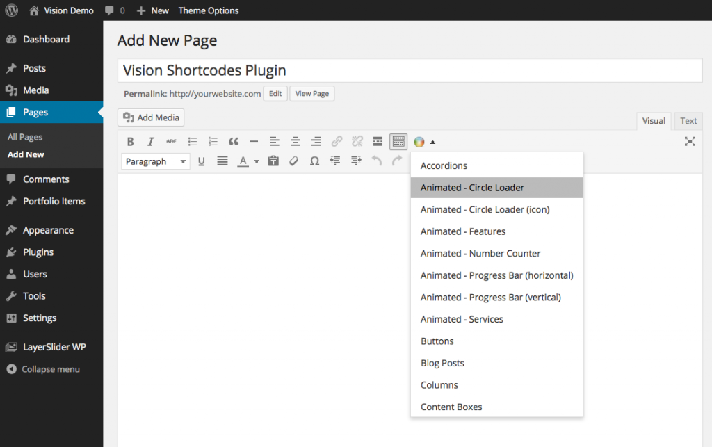Select Pages in the sidebar
712x447 pixels.
51,112
